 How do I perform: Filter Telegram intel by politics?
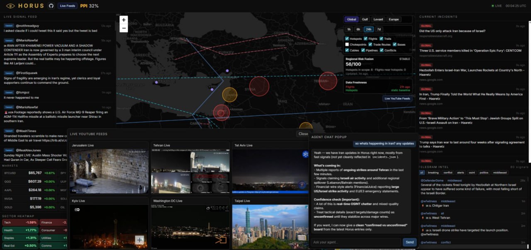click(x=484, y=172)
